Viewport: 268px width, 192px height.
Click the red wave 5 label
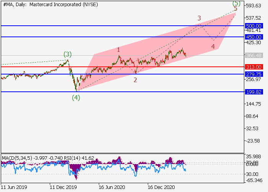click(x=236, y=8)
